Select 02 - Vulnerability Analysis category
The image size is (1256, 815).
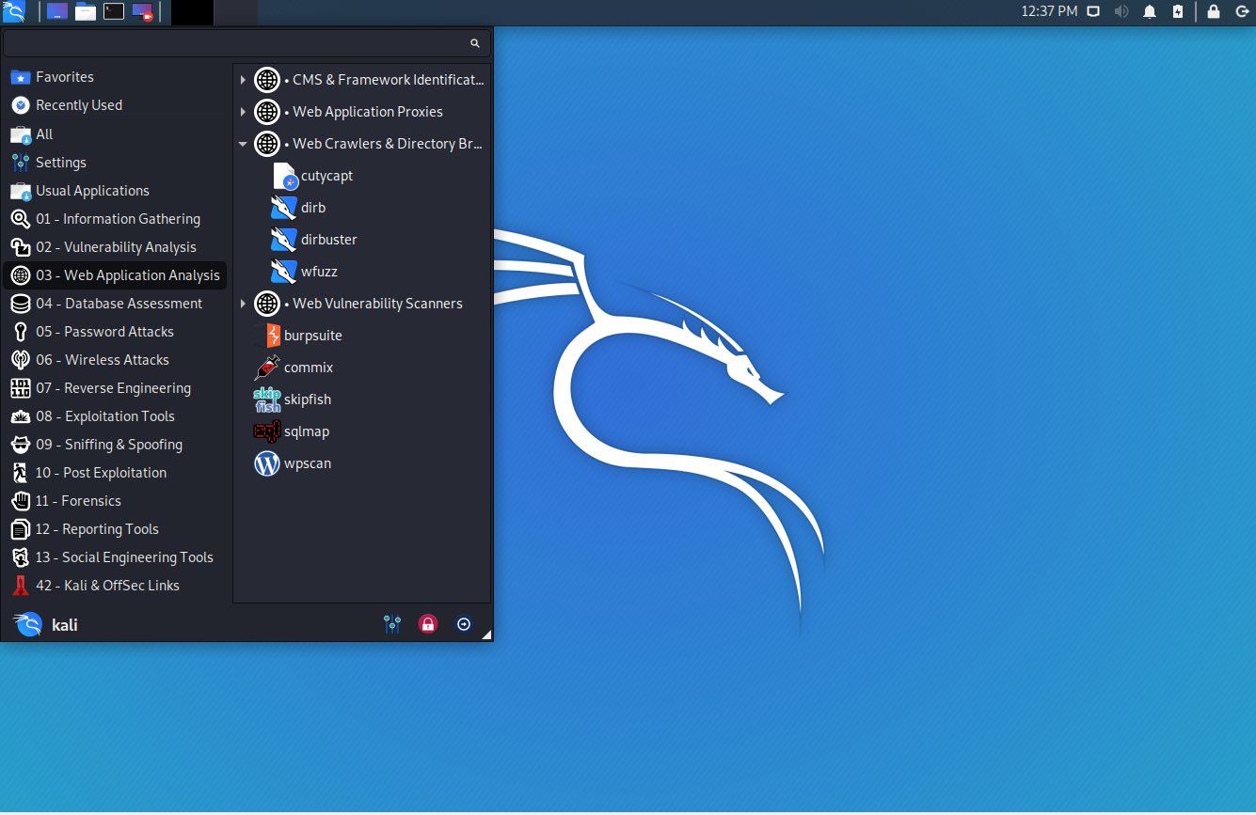116,246
